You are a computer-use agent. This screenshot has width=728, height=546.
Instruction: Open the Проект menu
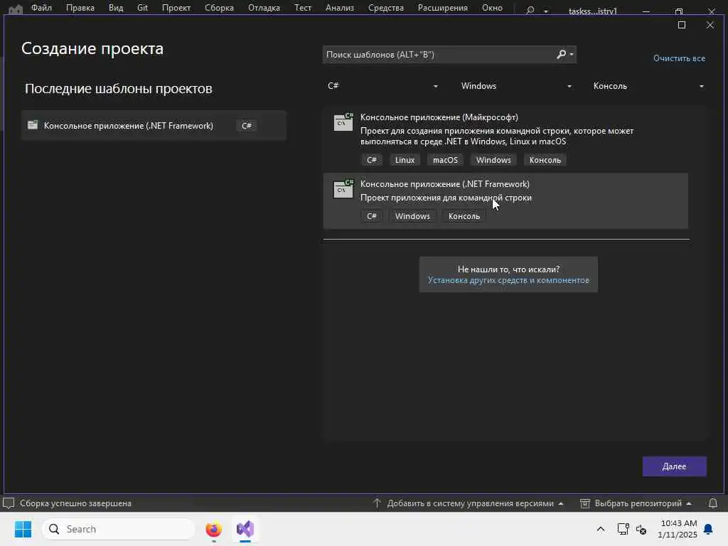click(x=176, y=8)
